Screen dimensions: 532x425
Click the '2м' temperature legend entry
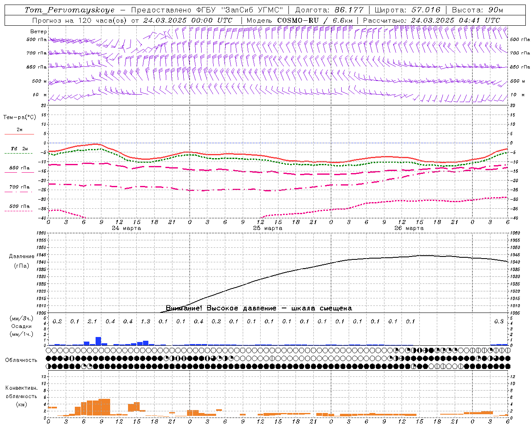click(20, 130)
